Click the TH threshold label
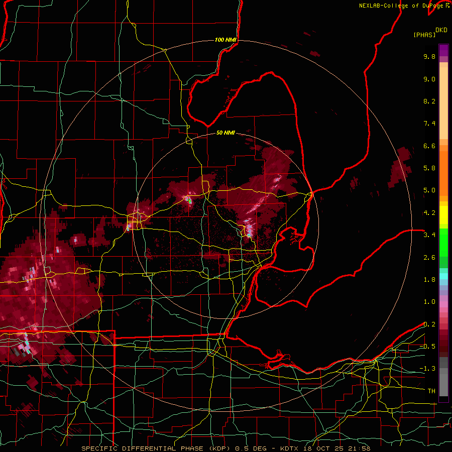This screenshot has width=452, height=452. (431, 391)
